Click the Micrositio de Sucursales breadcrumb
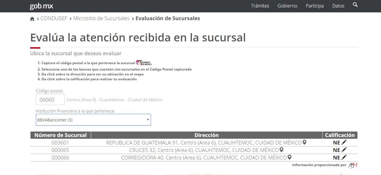This screenshot has width=381, height=175. [101, 18]
